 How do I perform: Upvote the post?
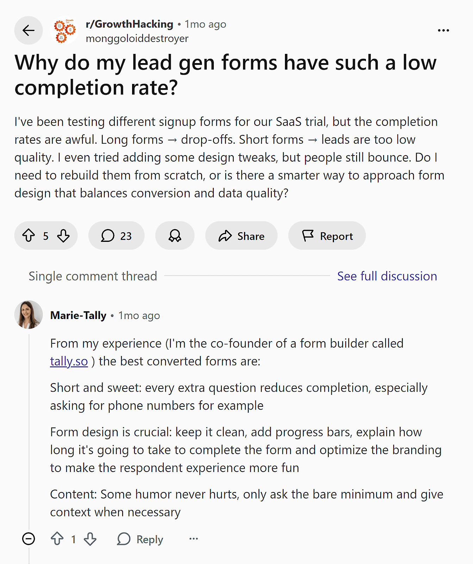pos(29,236)
